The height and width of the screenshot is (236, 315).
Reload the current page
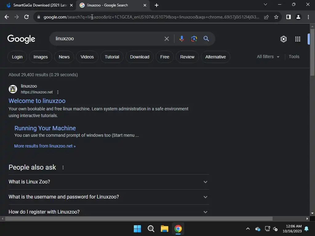[26, 17]
